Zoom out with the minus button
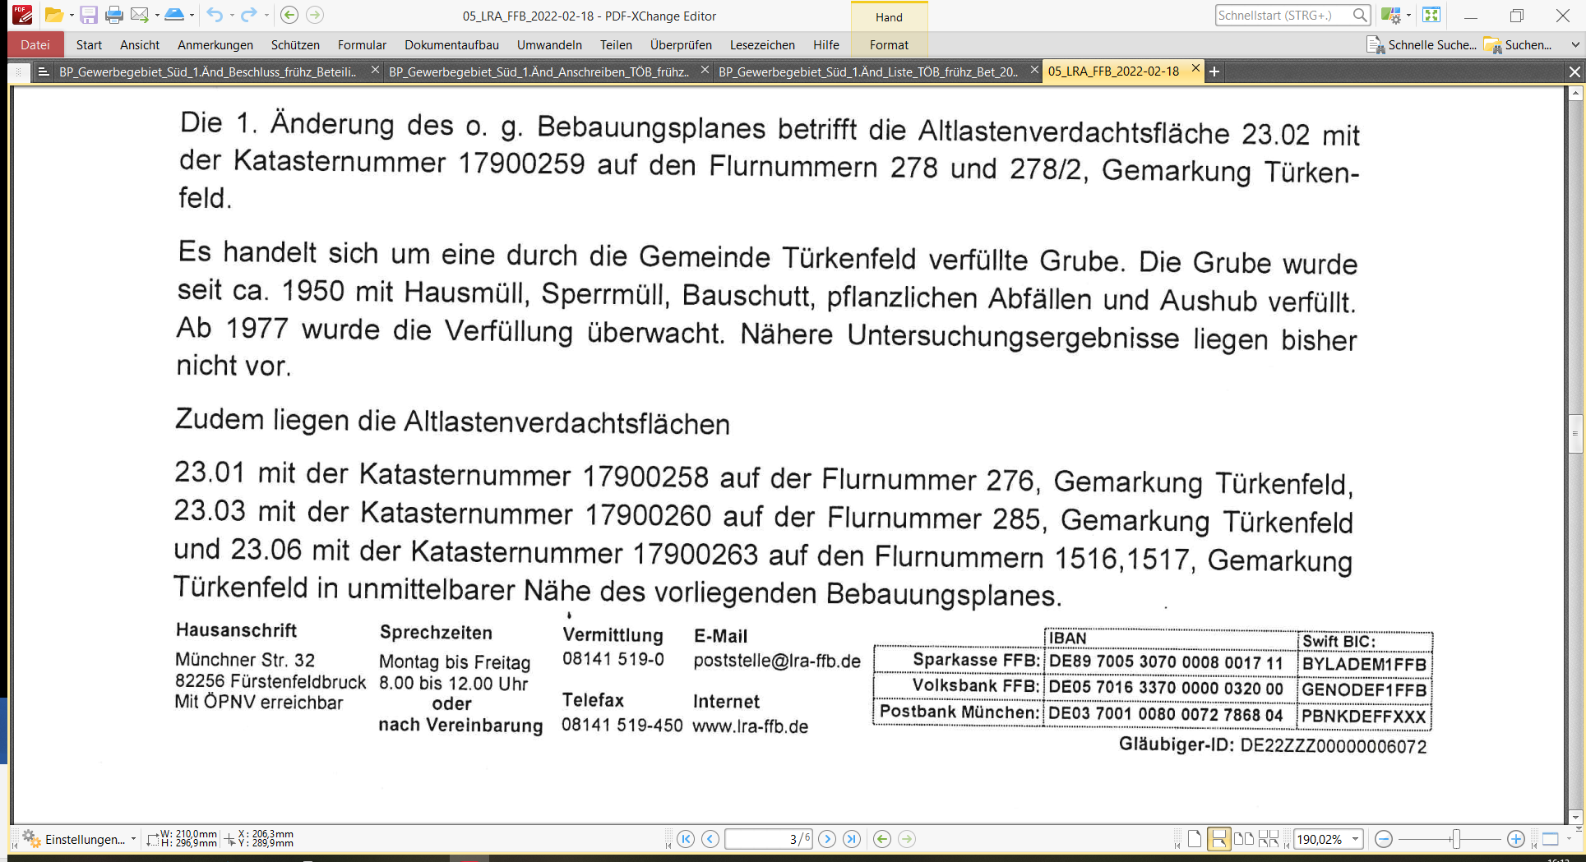The image size is (1586, 862). pyautogui.click(x=1384, y=839)
